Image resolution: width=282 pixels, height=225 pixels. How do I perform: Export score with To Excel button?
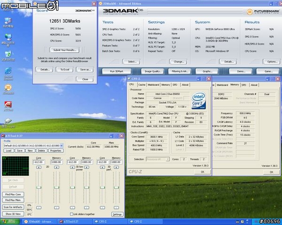point(64,70)
